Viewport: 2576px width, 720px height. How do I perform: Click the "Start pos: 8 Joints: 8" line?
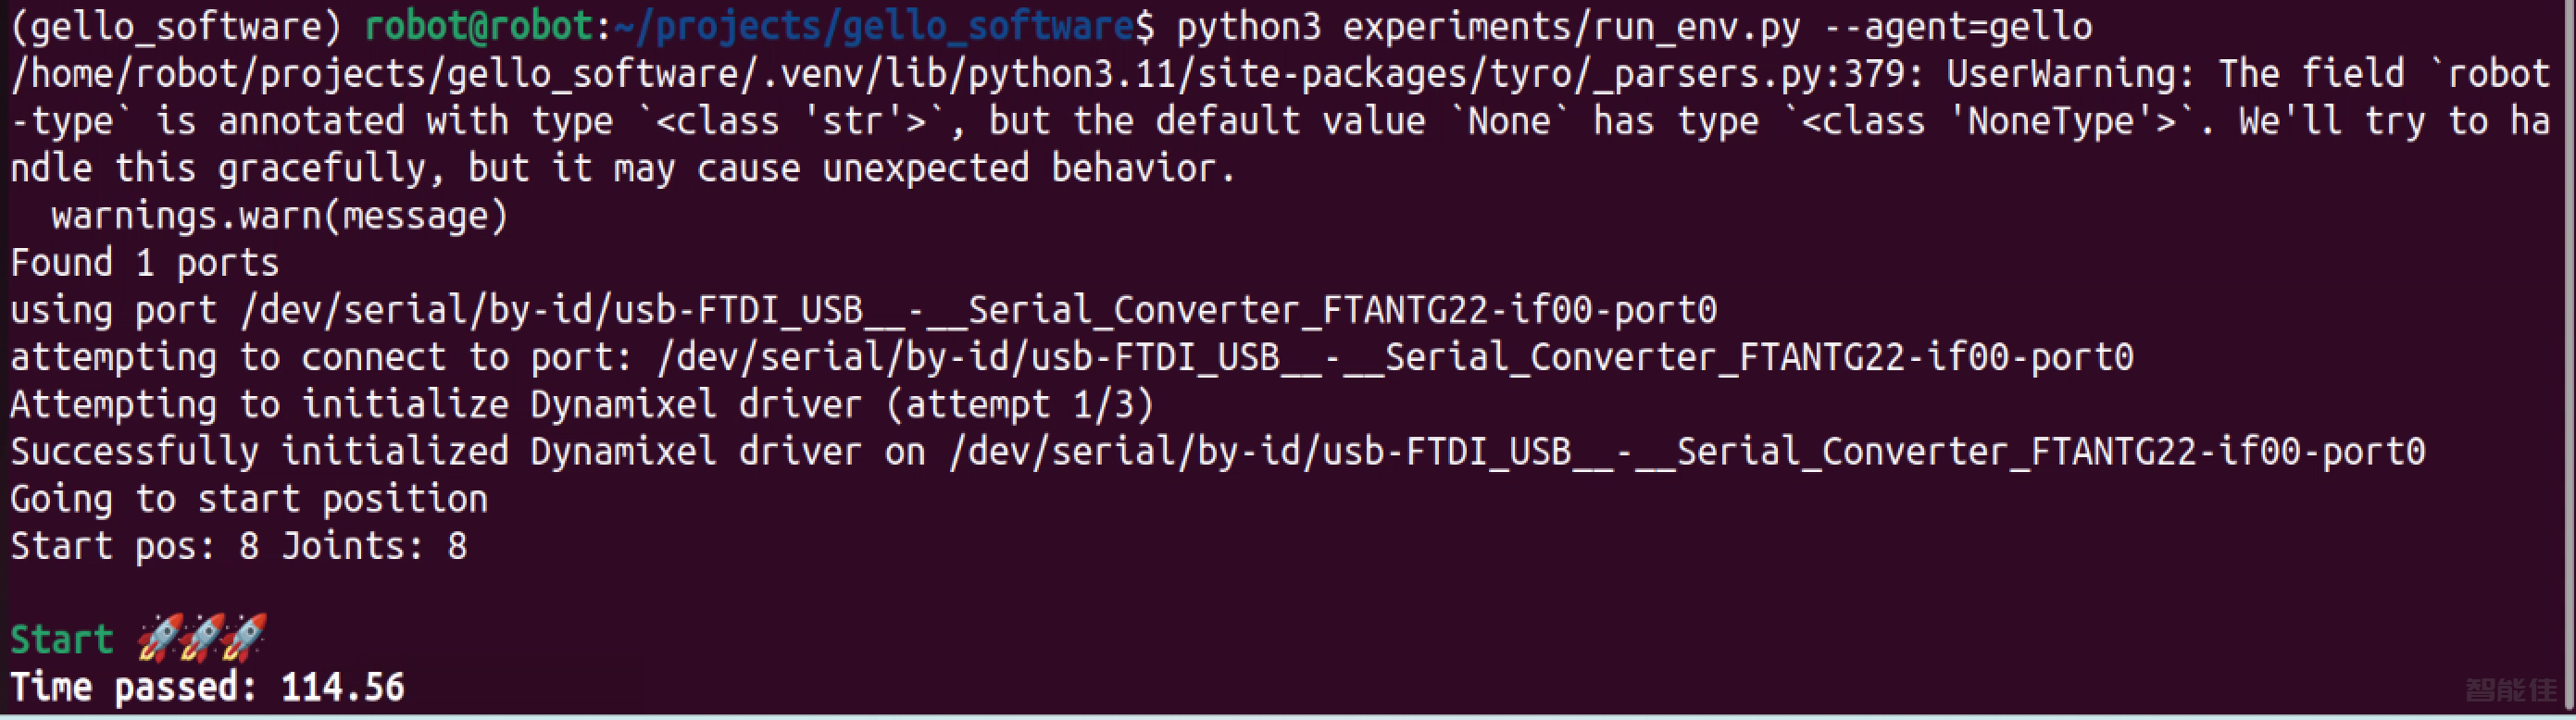239,546
